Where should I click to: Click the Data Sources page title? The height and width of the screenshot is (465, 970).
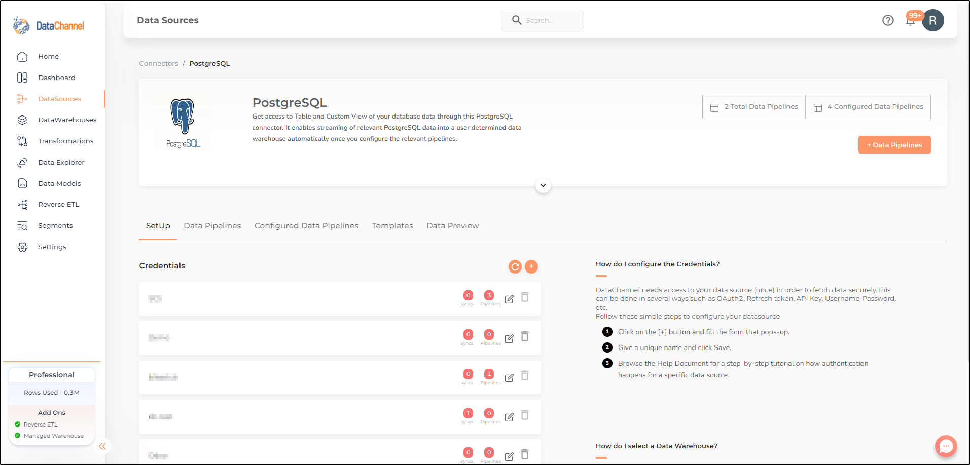point(168,20)
